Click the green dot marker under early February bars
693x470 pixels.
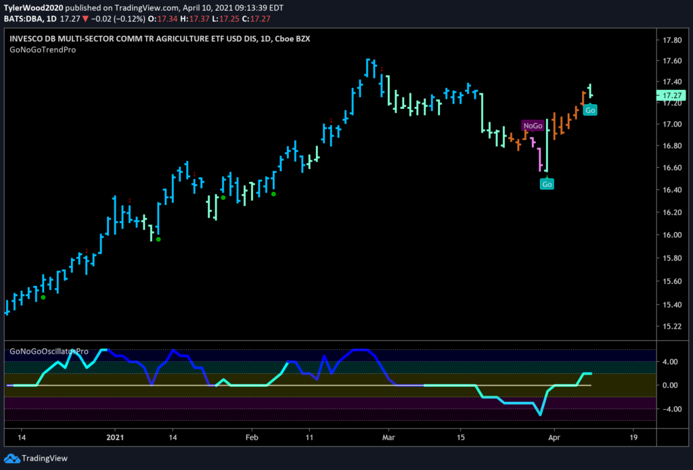point(273,194)
